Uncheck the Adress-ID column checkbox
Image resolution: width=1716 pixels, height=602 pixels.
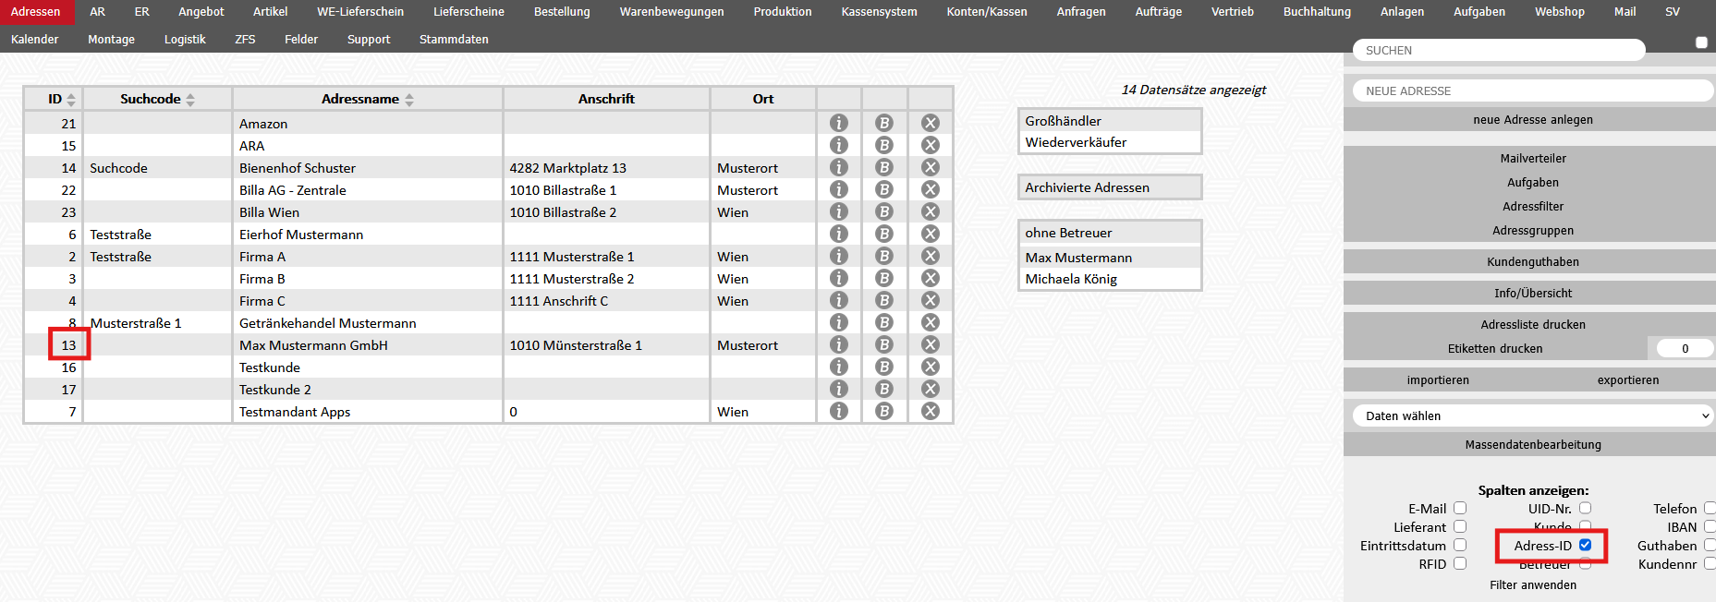click(1586, 545)
